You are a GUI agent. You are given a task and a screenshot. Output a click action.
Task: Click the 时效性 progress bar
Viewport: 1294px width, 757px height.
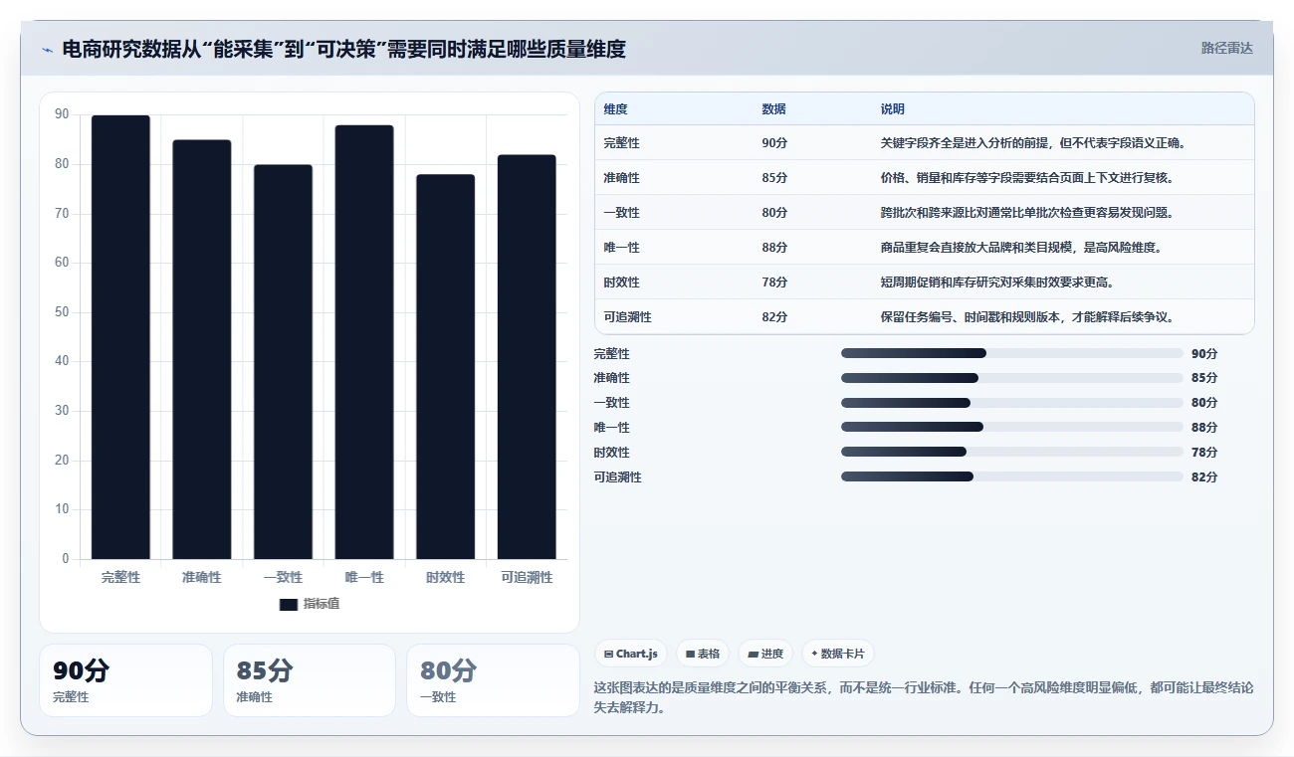pyautogui.click(x=1012, y=452)
